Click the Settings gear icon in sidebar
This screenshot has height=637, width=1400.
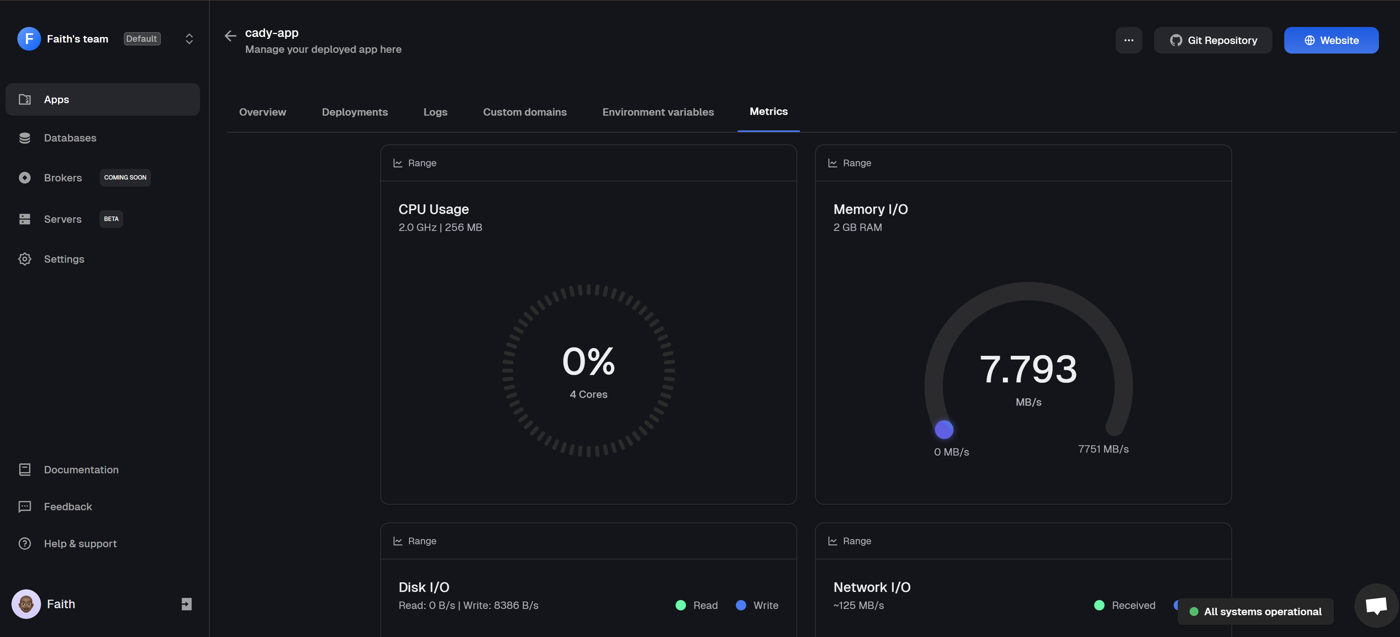tap(24, 259)
